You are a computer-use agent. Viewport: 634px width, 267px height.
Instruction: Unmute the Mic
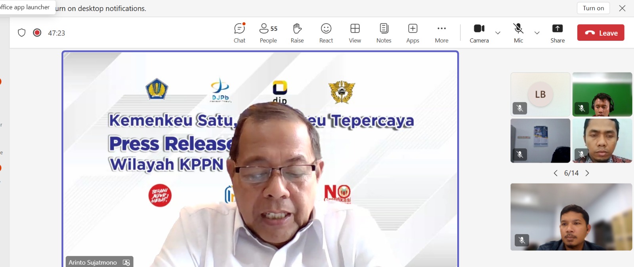[x=518, y=33]
